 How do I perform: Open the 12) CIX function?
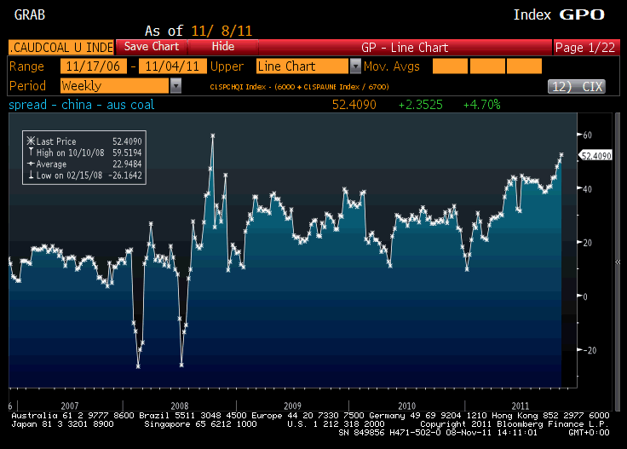point(575,86)
